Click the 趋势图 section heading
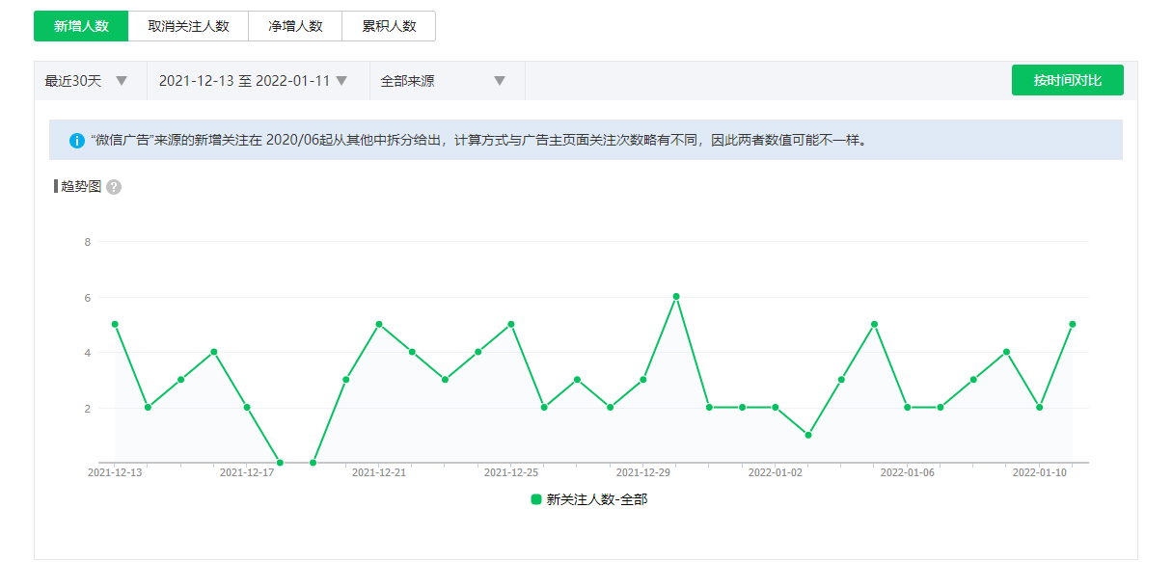Screen dimensions: 1173x562 (x=81, y=187)
